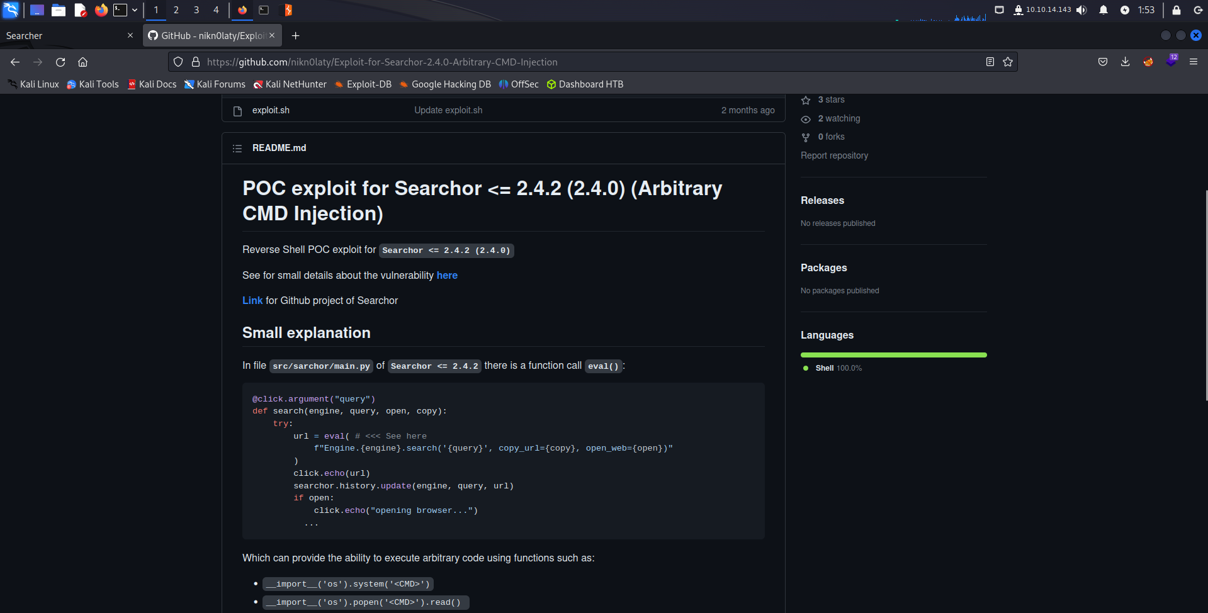Open the README outline list icon
The width and height of the screenshot is (1208, 613).
(237, 149)
